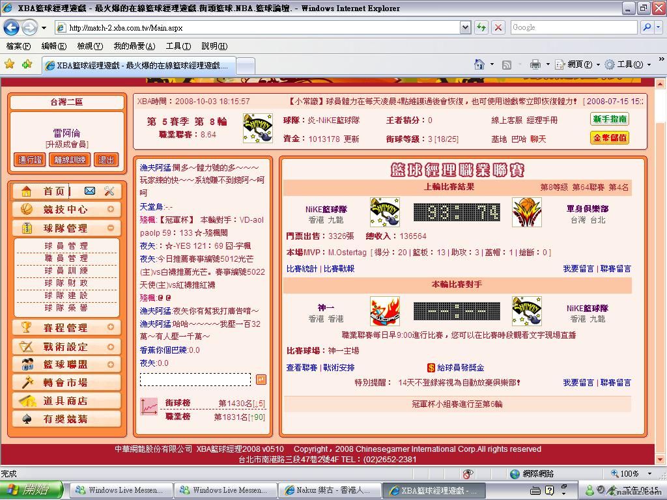This screenshot has width=667, height=500.
Task: Click the 神一 team logo
Action: pyautogui.click(x=384, y=311)
